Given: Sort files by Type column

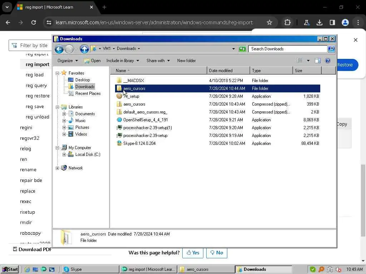Looking at the screenshot, I should (x=271, y=70).
